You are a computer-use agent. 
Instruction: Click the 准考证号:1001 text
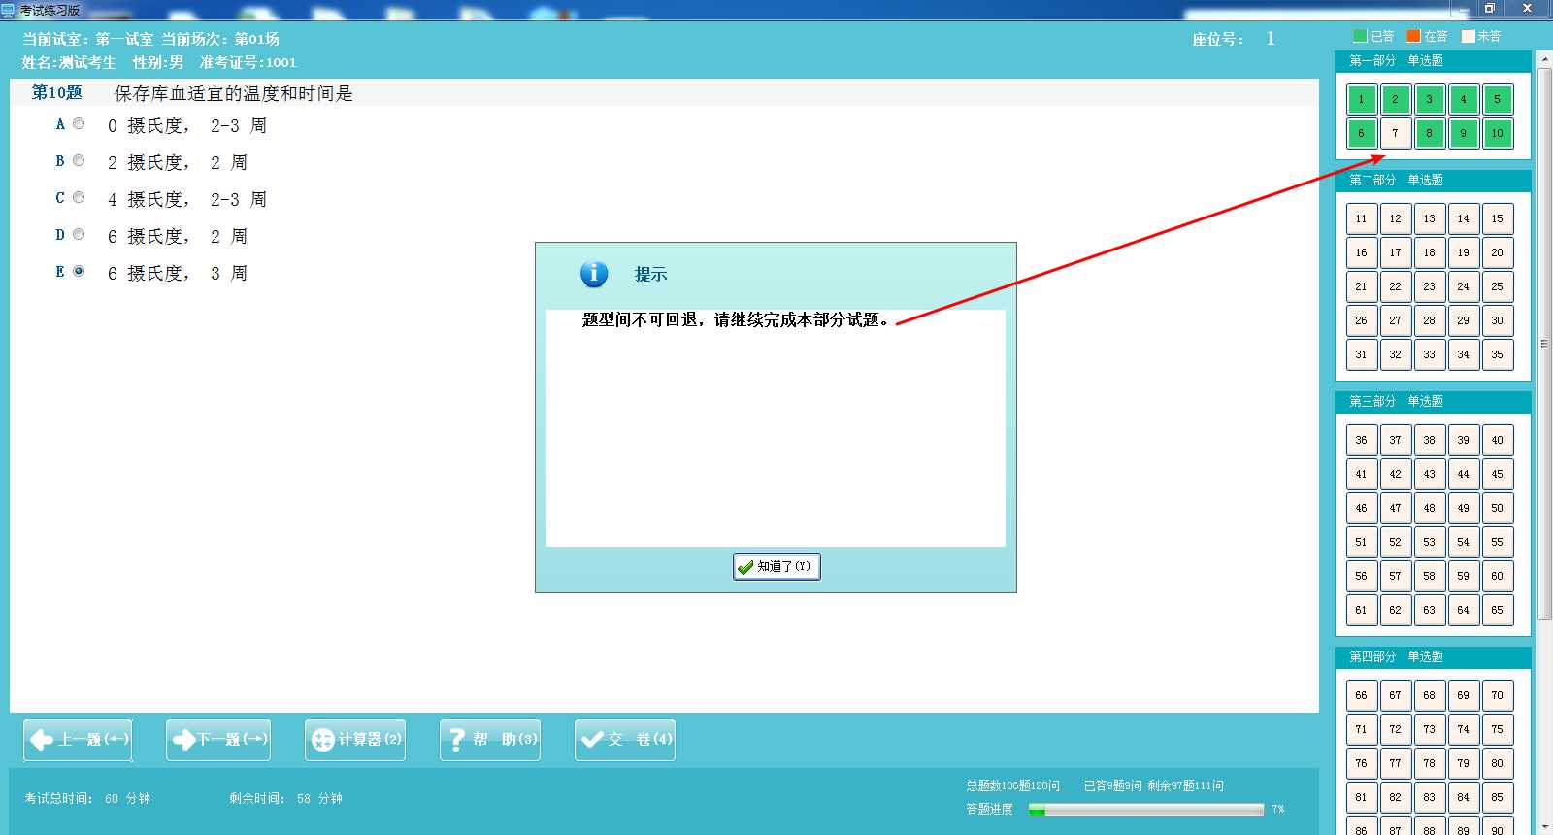[x=248, y=62]
